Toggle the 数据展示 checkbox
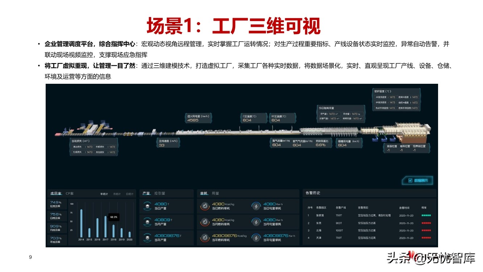This screenshot has width=483, height=272. tap(410, 180)
